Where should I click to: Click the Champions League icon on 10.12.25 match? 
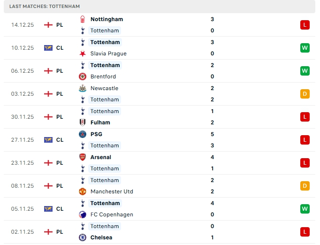click(x=48, y=48)
